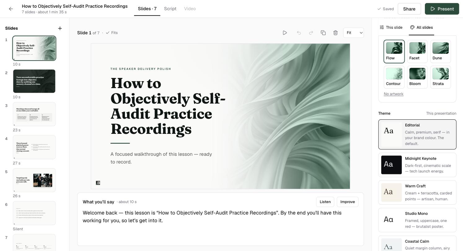The image size is (463, 251).
Task: Switch to the Script tab
Action: (x=170, y=9)
